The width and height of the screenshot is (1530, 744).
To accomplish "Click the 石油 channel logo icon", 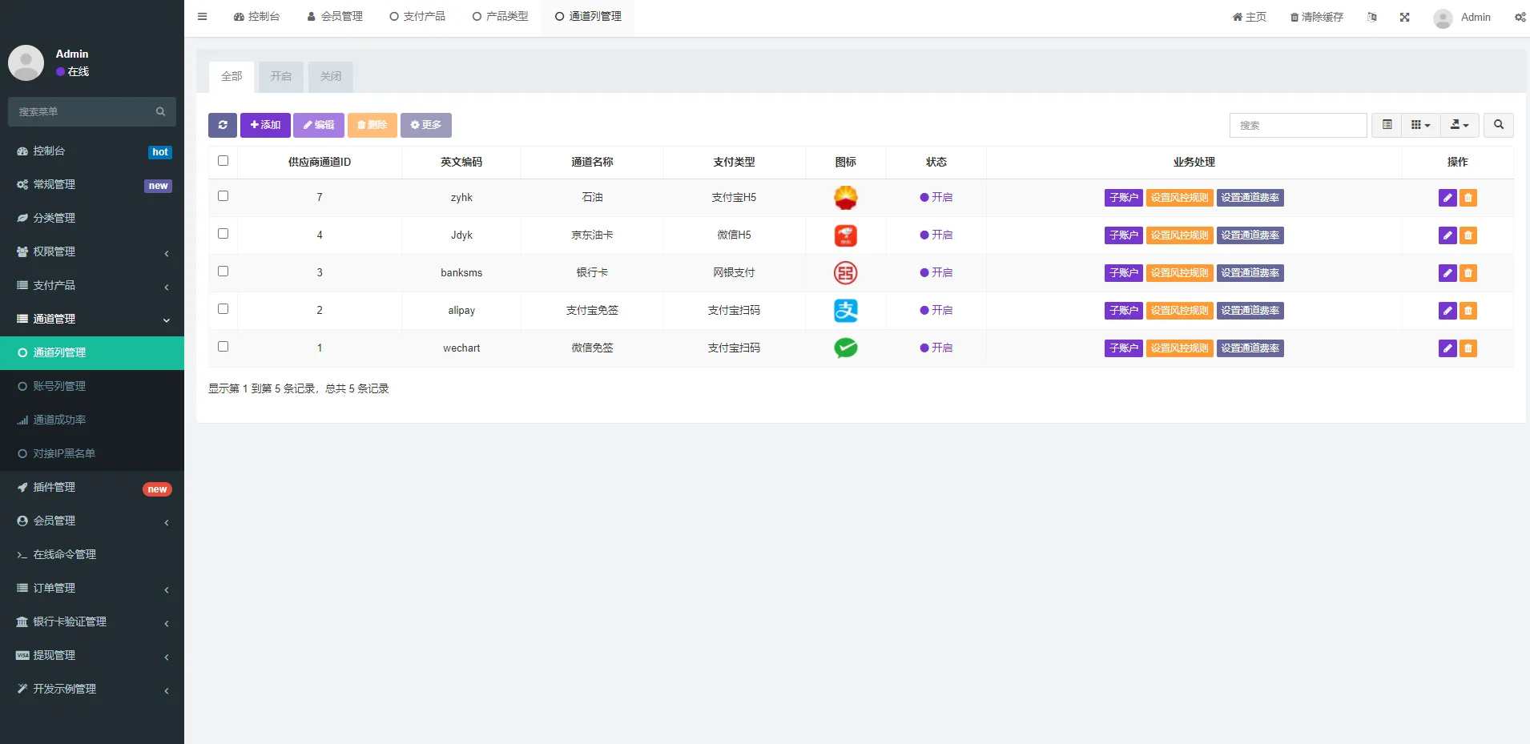I will point(846,198).
